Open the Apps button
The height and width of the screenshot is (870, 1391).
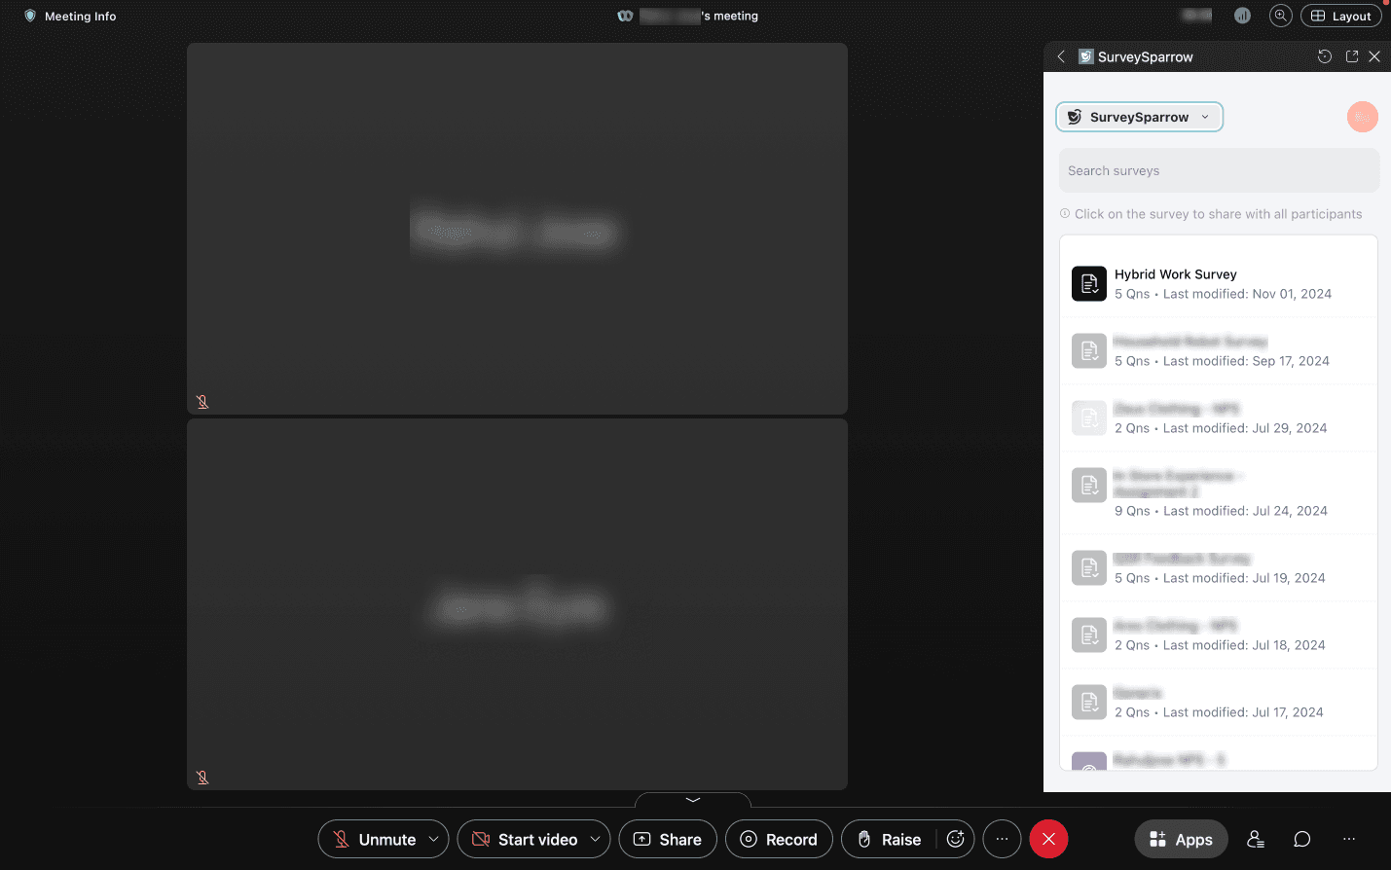click(1181, 839)
